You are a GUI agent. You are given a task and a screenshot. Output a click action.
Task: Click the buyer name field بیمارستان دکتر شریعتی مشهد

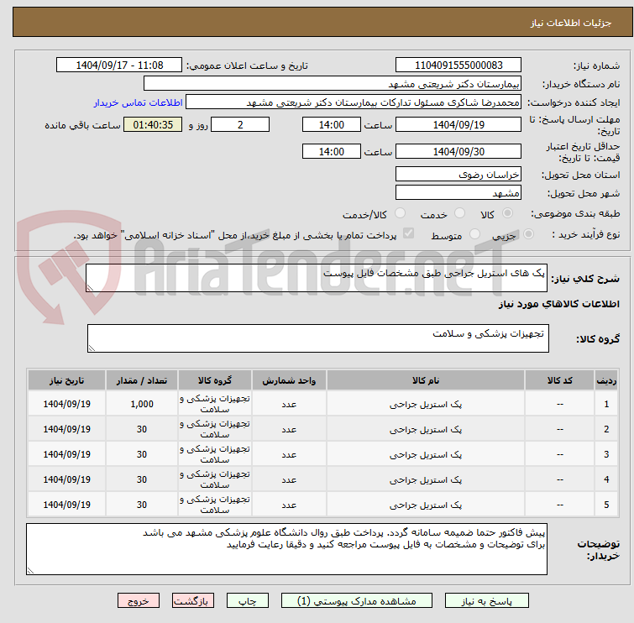pos(333,84)
